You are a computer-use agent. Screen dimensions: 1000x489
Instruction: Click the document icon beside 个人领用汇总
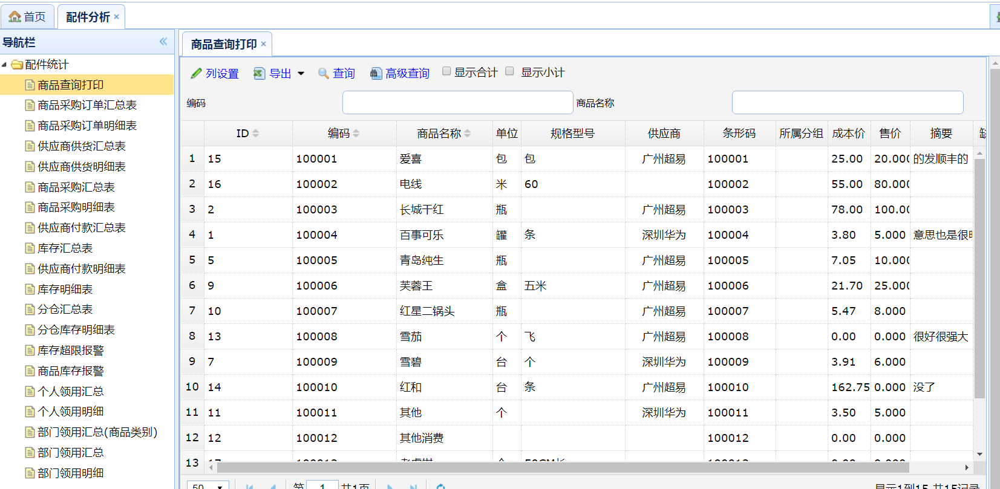(30, 392)
